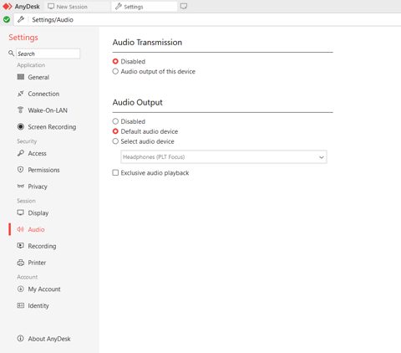Click the Audio Transmission heading
401x353 pixels.
click(147, 43)
